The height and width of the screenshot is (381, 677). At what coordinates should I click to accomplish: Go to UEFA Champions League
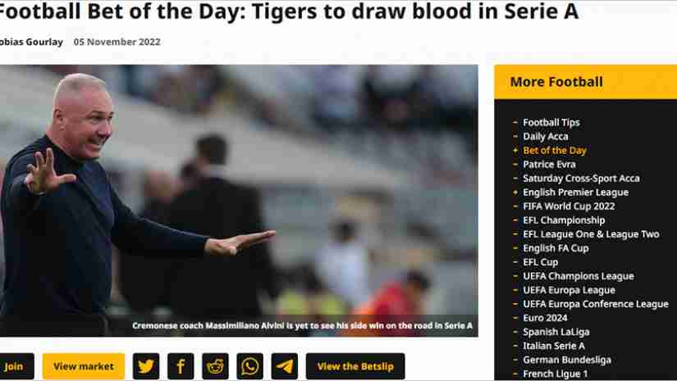[579, 276]
